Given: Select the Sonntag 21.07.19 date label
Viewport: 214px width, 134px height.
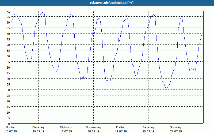Looking at the screenshot, I should (176, 129).
